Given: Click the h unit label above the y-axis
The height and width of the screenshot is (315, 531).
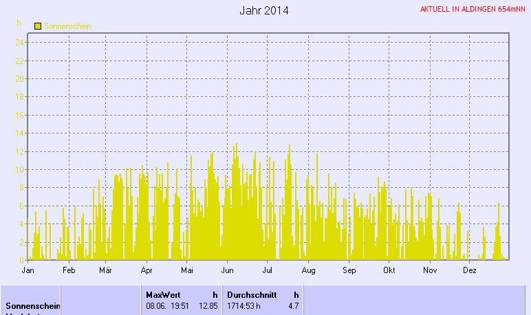Looking at the screenshot, I should (19, 23).
